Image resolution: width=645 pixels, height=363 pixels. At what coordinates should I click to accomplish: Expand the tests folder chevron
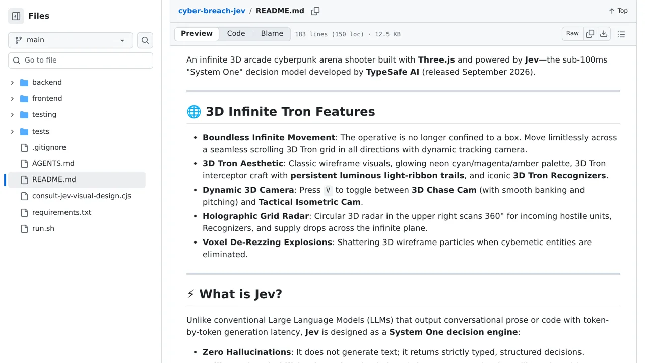pyautogui.click(x=12, y=132)
